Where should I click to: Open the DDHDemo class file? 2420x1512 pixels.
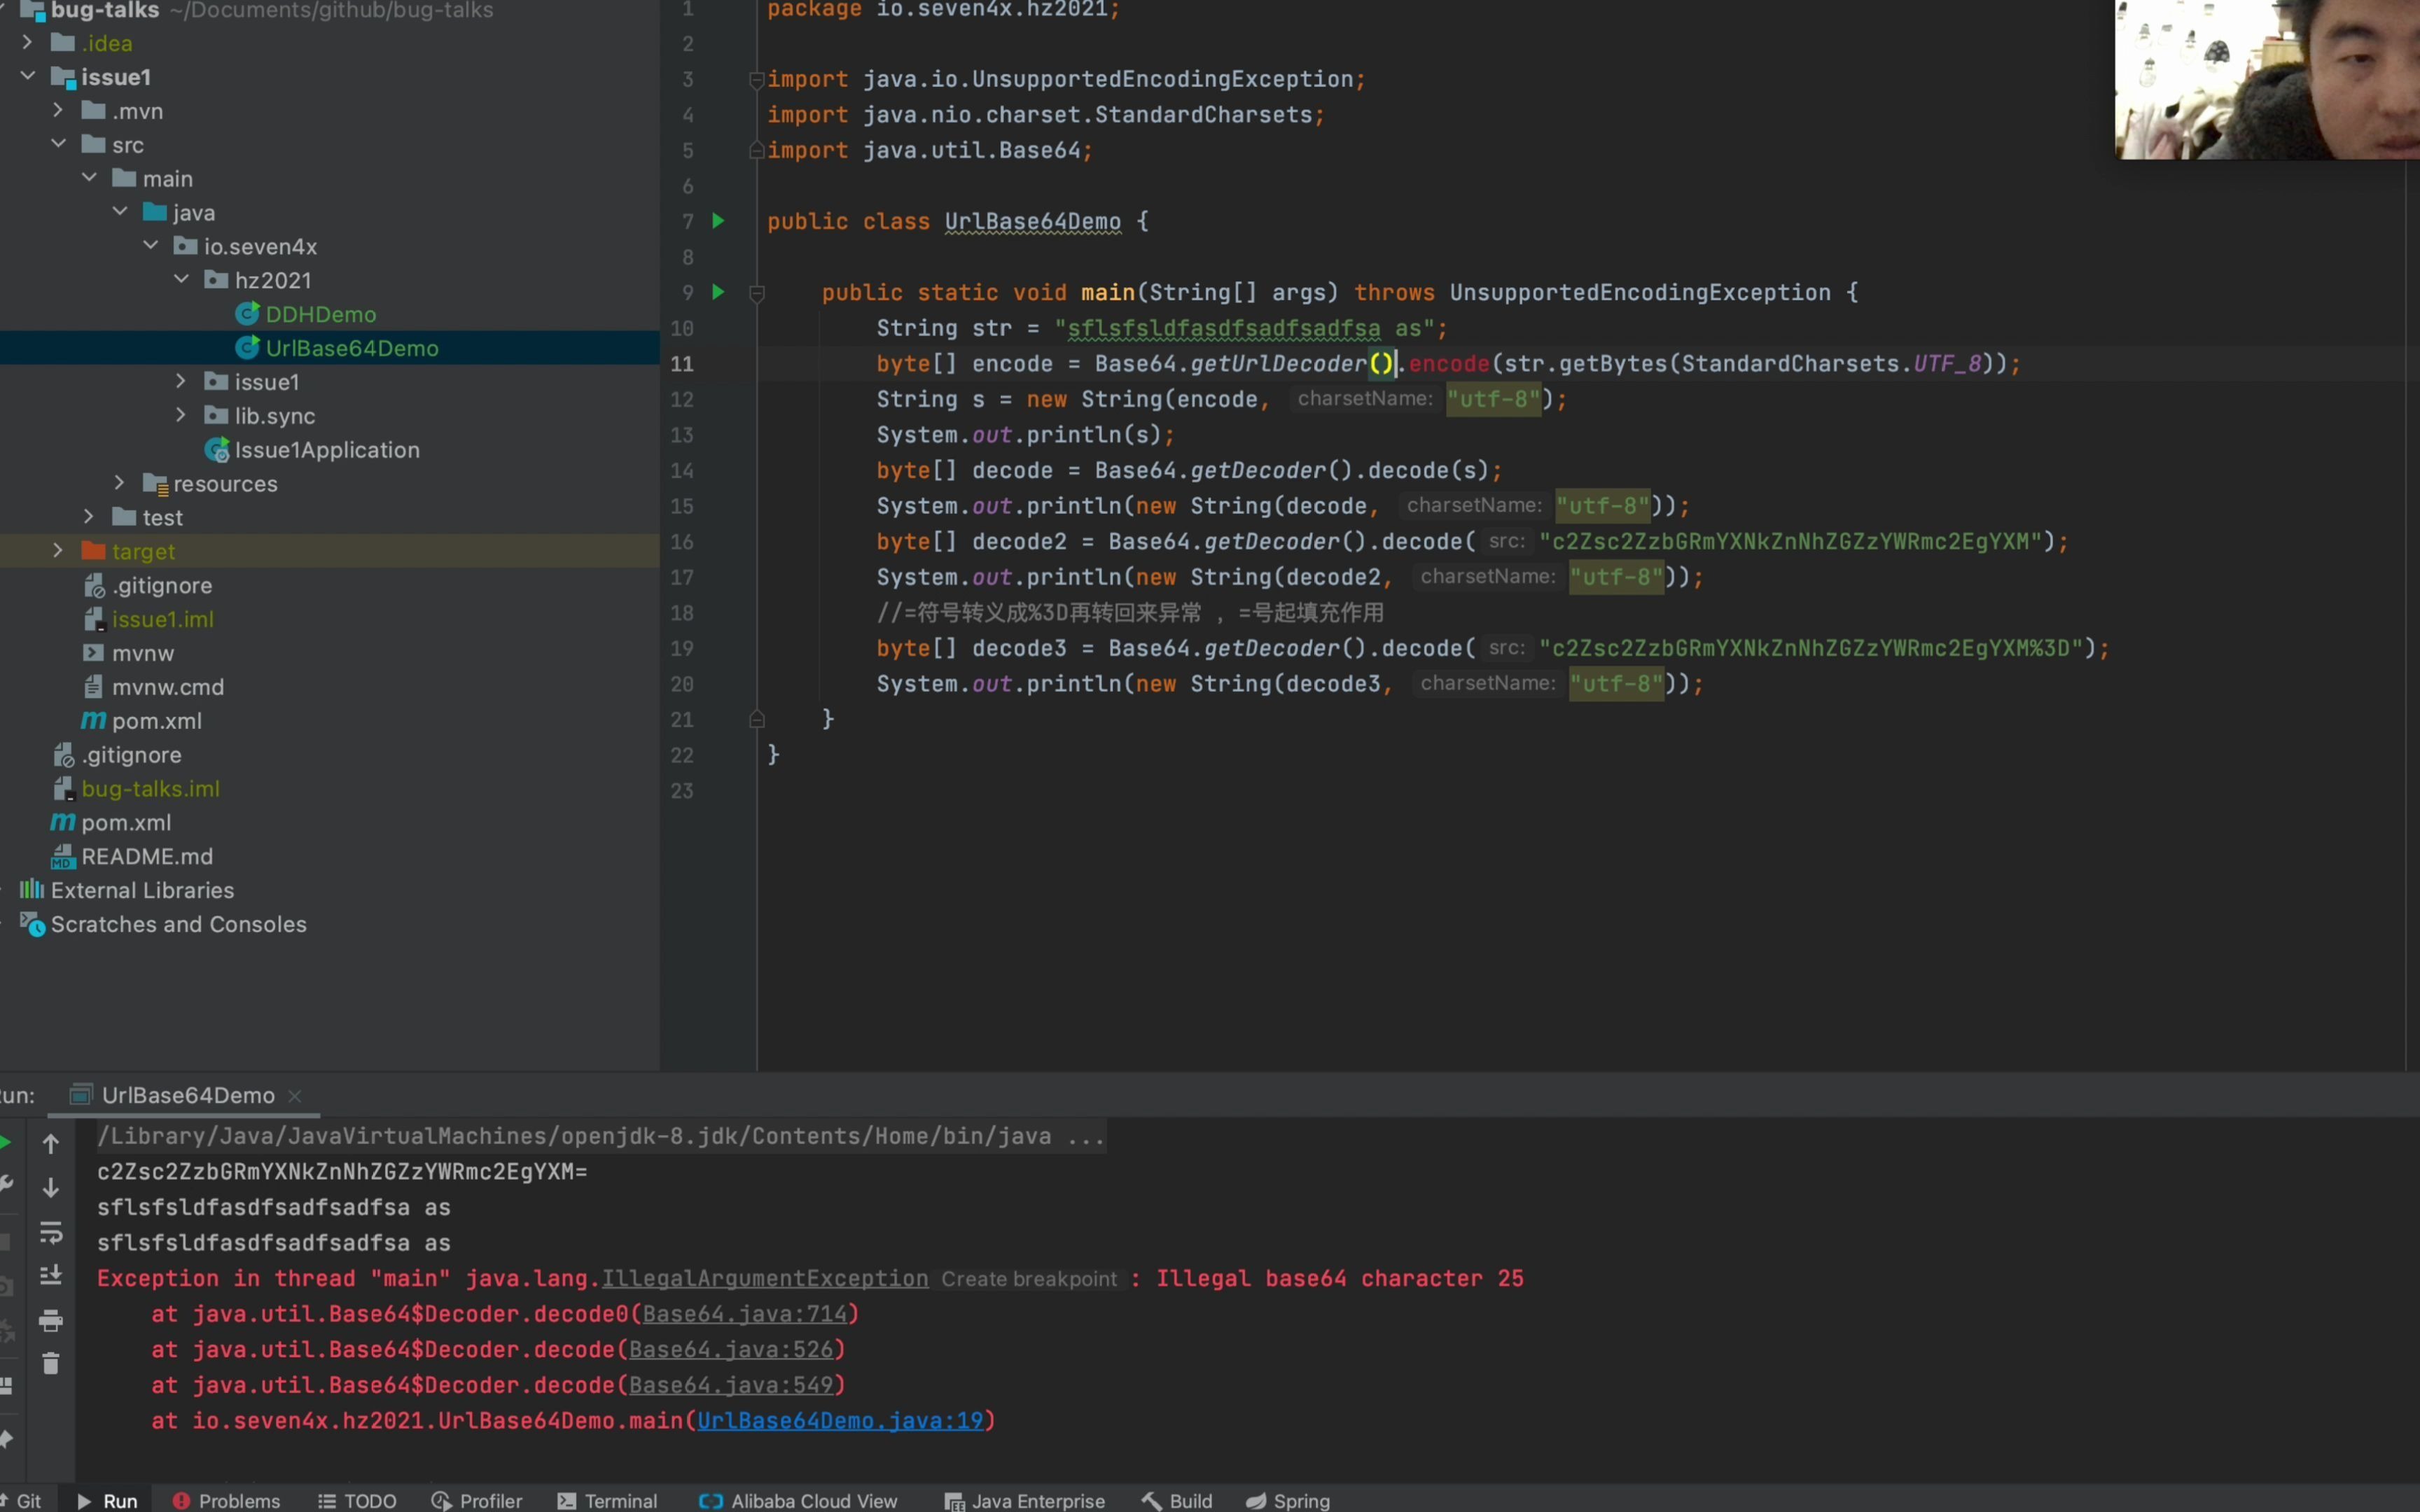[x=320, y=314]
